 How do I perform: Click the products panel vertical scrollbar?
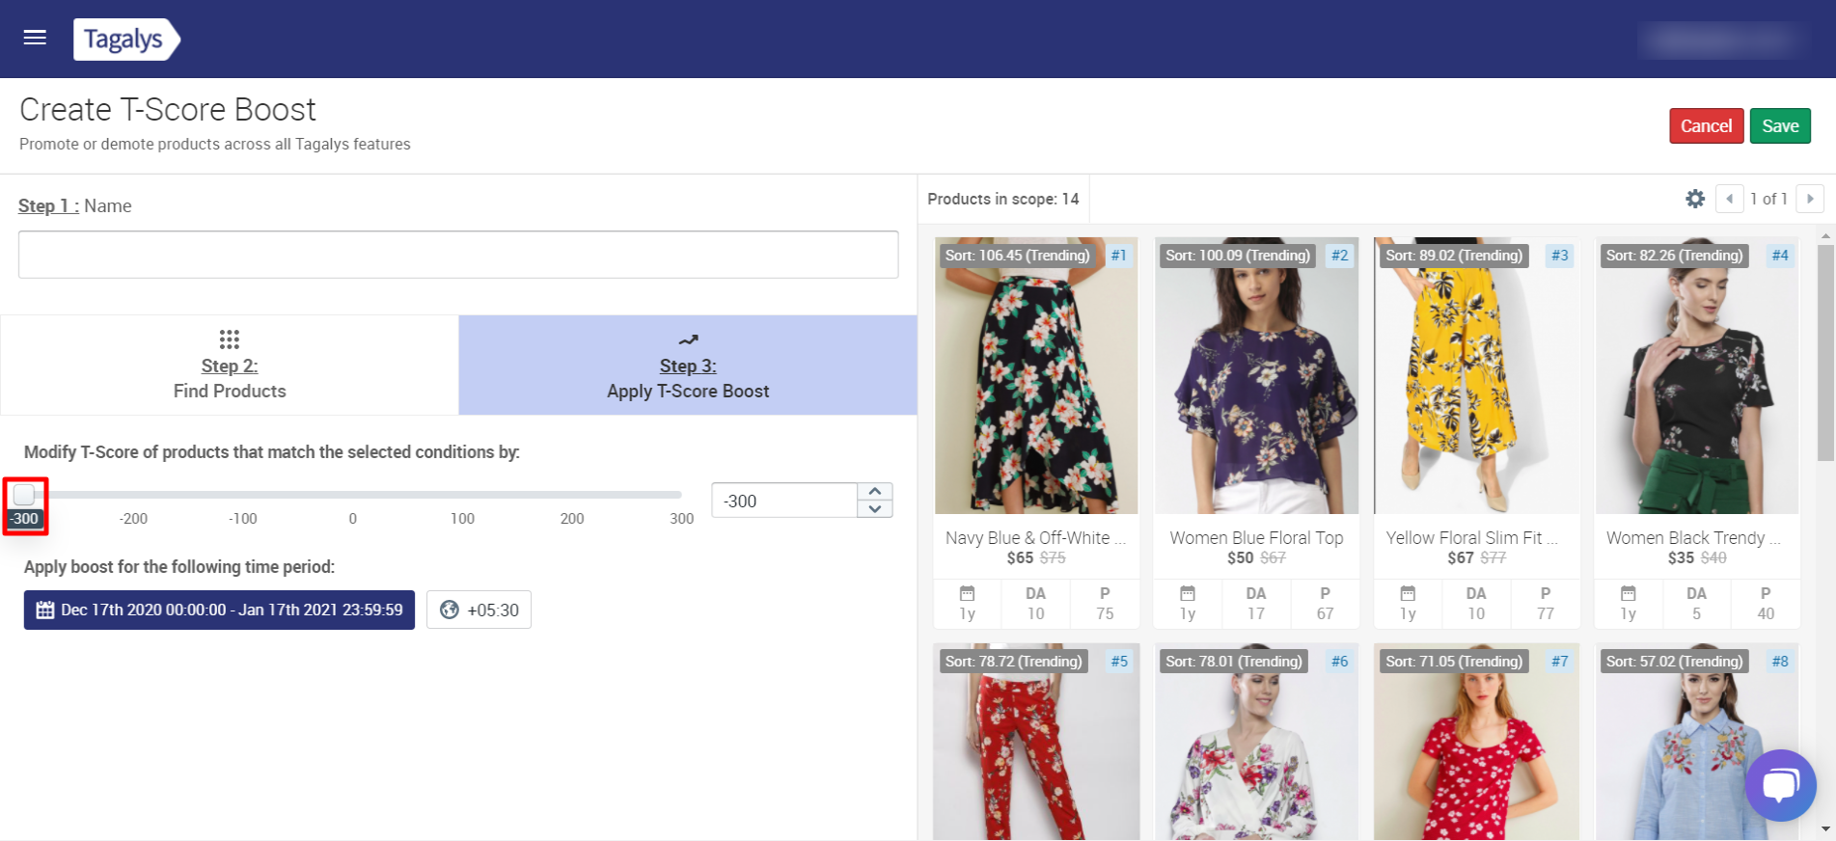click(x=1825, y=354)
